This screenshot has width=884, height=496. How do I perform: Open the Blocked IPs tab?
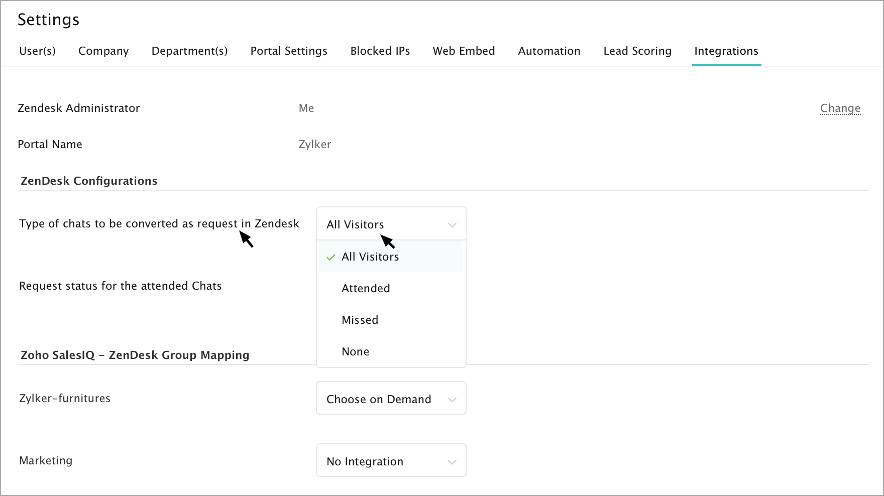[x=380, y=51]
